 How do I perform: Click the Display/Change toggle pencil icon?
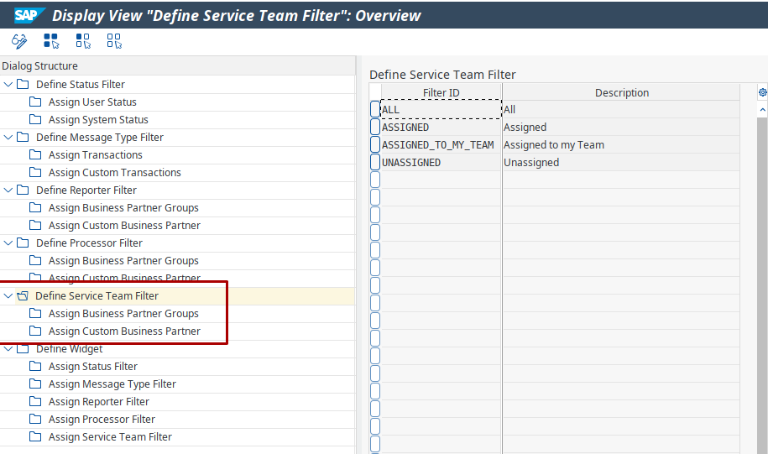(19, 41)
